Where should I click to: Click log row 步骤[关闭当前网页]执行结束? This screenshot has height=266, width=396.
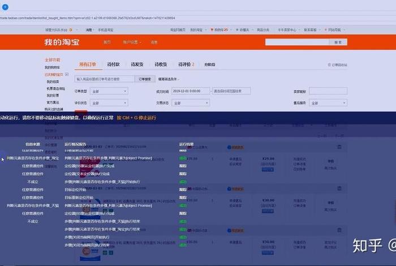(87, 245)
